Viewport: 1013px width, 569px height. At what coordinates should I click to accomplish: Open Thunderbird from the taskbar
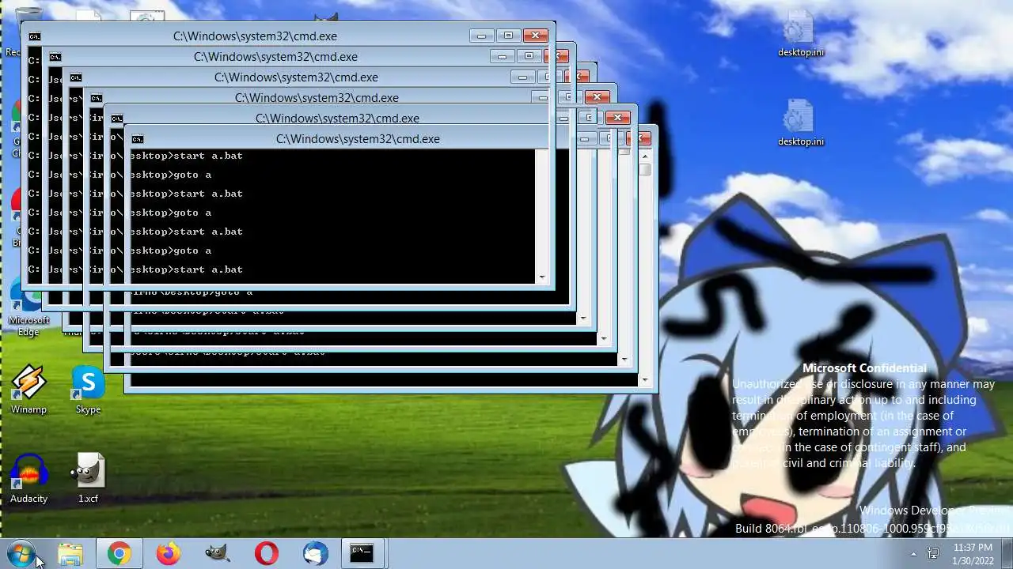tap(315, 554)
